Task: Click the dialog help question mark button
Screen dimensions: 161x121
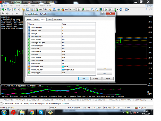Action: coord(103,13)
